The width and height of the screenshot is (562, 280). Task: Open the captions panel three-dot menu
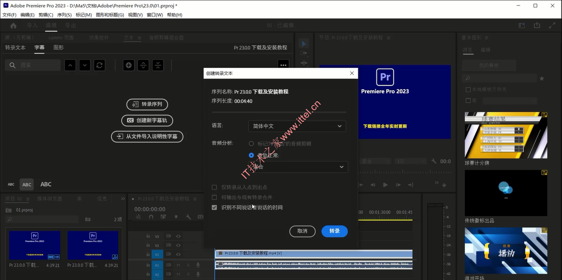tap(283, 65)
